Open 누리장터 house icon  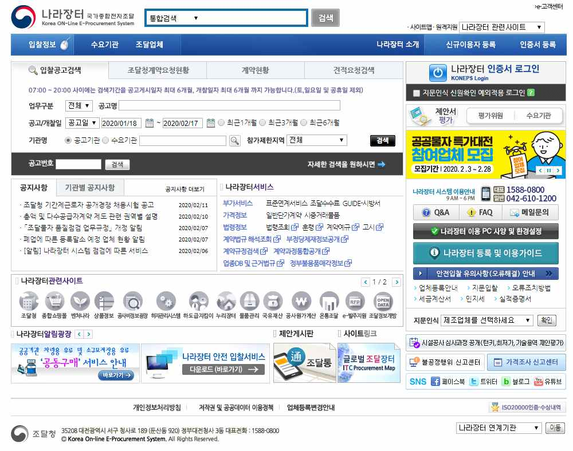226,302
